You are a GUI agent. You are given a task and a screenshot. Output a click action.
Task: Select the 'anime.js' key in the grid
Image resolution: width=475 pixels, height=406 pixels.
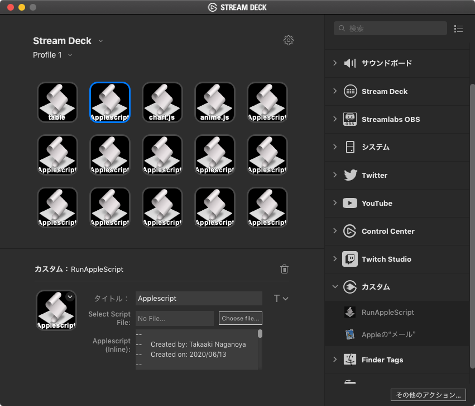click(x=215, y=102)
